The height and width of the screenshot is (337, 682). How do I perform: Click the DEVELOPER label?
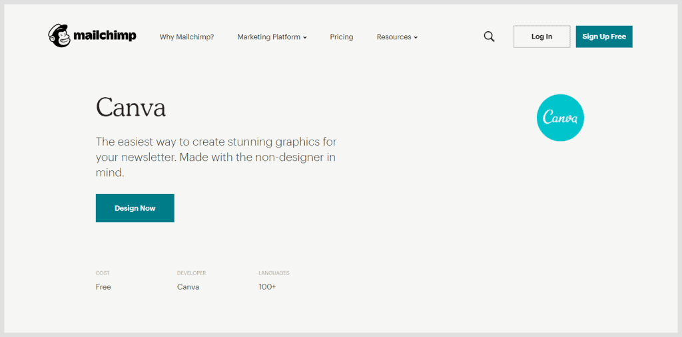191,273
